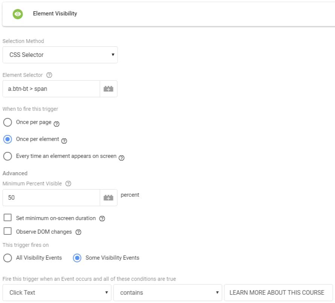Screen dimensions: 335x303
Task: Click help icon beside Once per element
Action: click(x=64, y=141)
